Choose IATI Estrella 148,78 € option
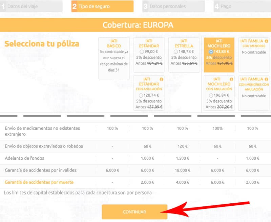Image resolution: width=271 pixels, height=222 pixels. 175,52
